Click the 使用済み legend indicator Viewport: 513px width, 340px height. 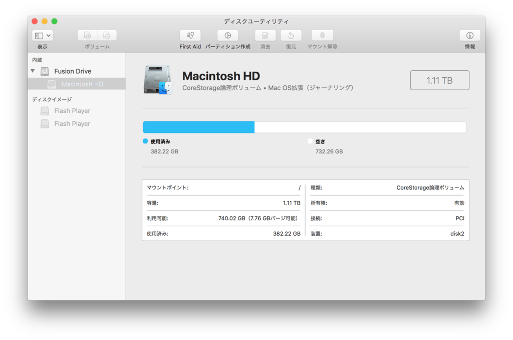coord(145,141)
